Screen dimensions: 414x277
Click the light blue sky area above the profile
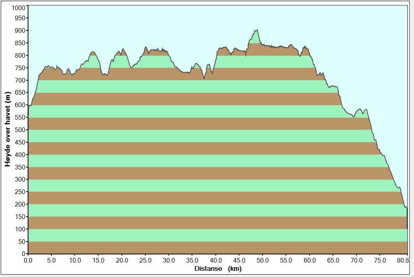pos(156,23)
